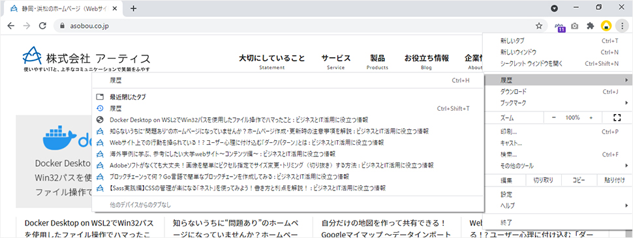Click 切り取り in the edit row
Screen dimensions: 633x238
tap(544, 180)
